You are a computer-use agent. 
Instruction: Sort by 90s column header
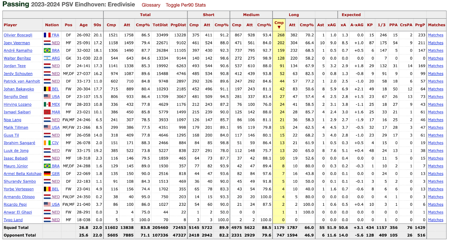click(97, 25)
